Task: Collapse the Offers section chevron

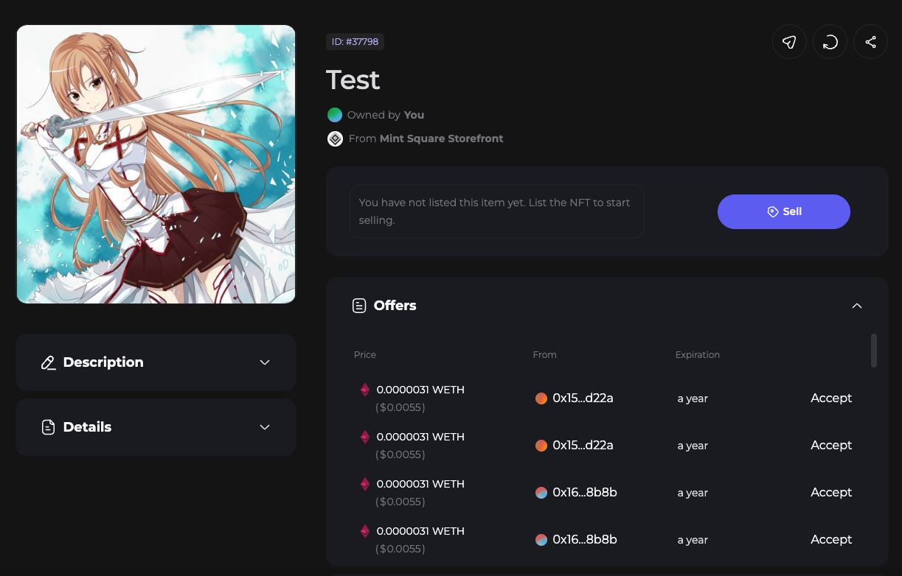Action: [856, 306]
